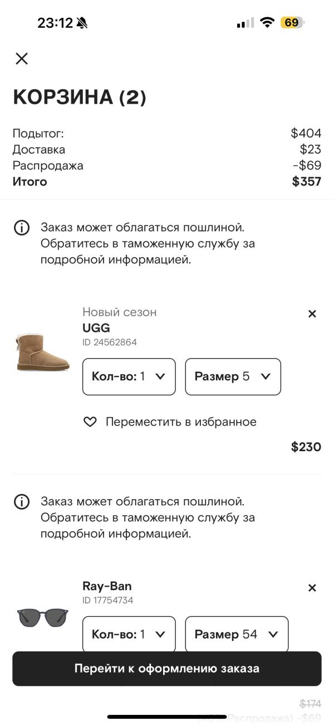Close the cart screen via the X icon
Viewport: 334px width, 725px height.
(21, 58)
